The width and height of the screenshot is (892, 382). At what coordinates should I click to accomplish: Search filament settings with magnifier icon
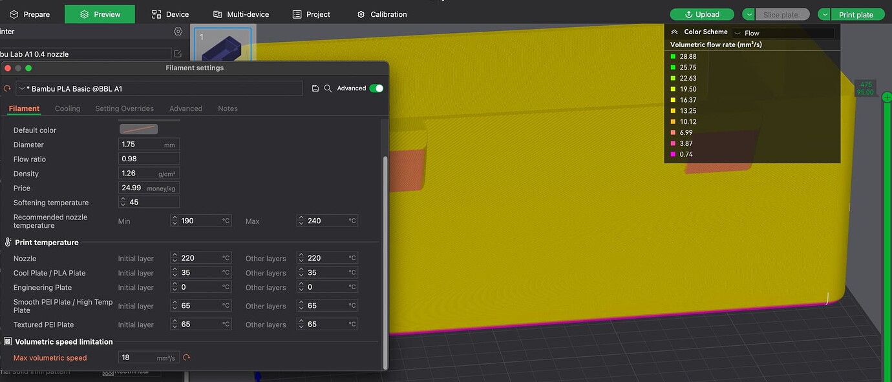click(x=328, y=88)
